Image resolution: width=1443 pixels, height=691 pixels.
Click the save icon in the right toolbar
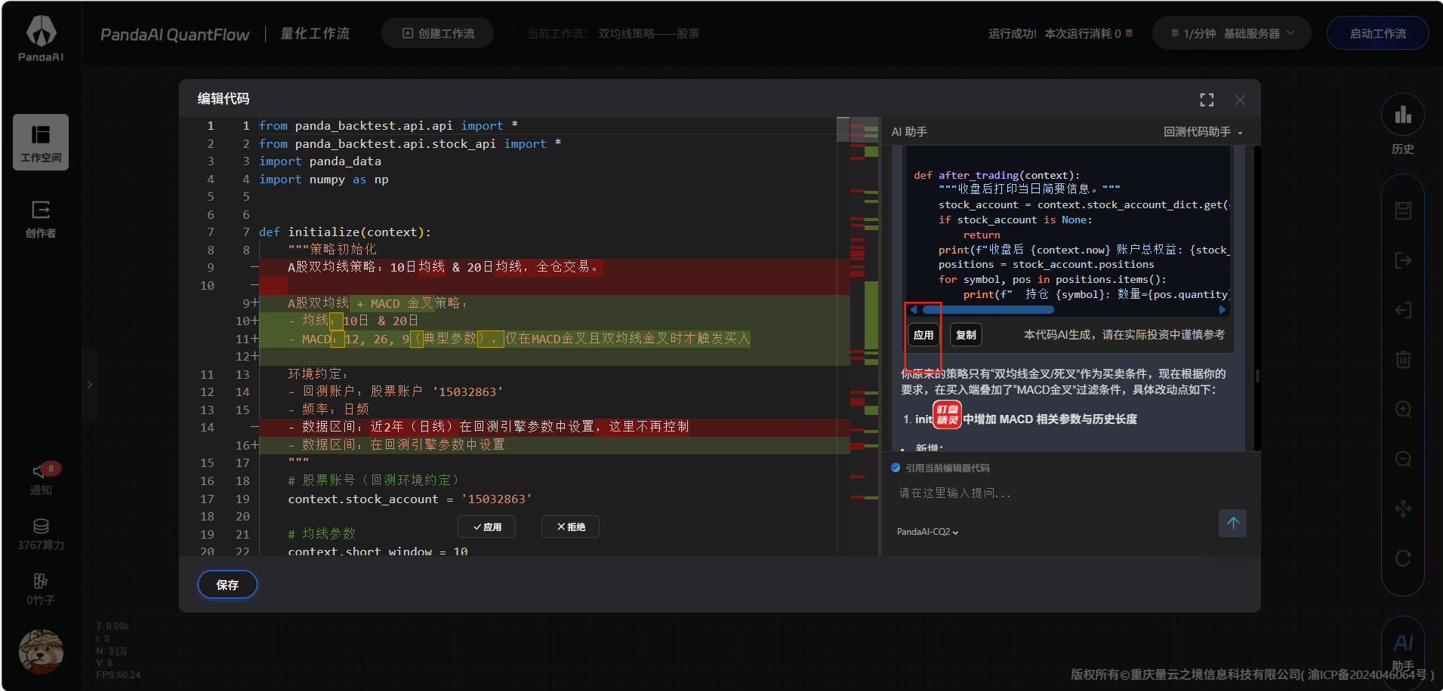pyautogui.click(x=1403, y=210)
